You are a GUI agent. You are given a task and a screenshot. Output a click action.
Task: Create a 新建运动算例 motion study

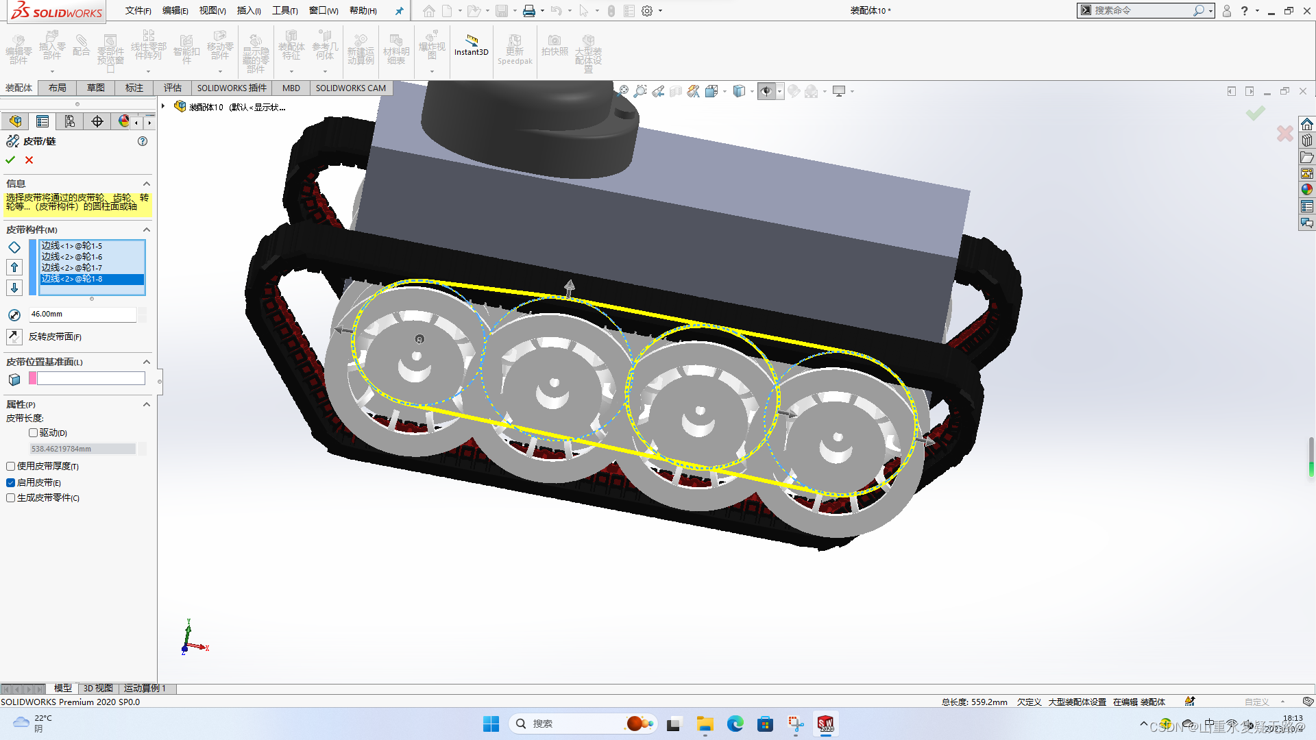361,48
